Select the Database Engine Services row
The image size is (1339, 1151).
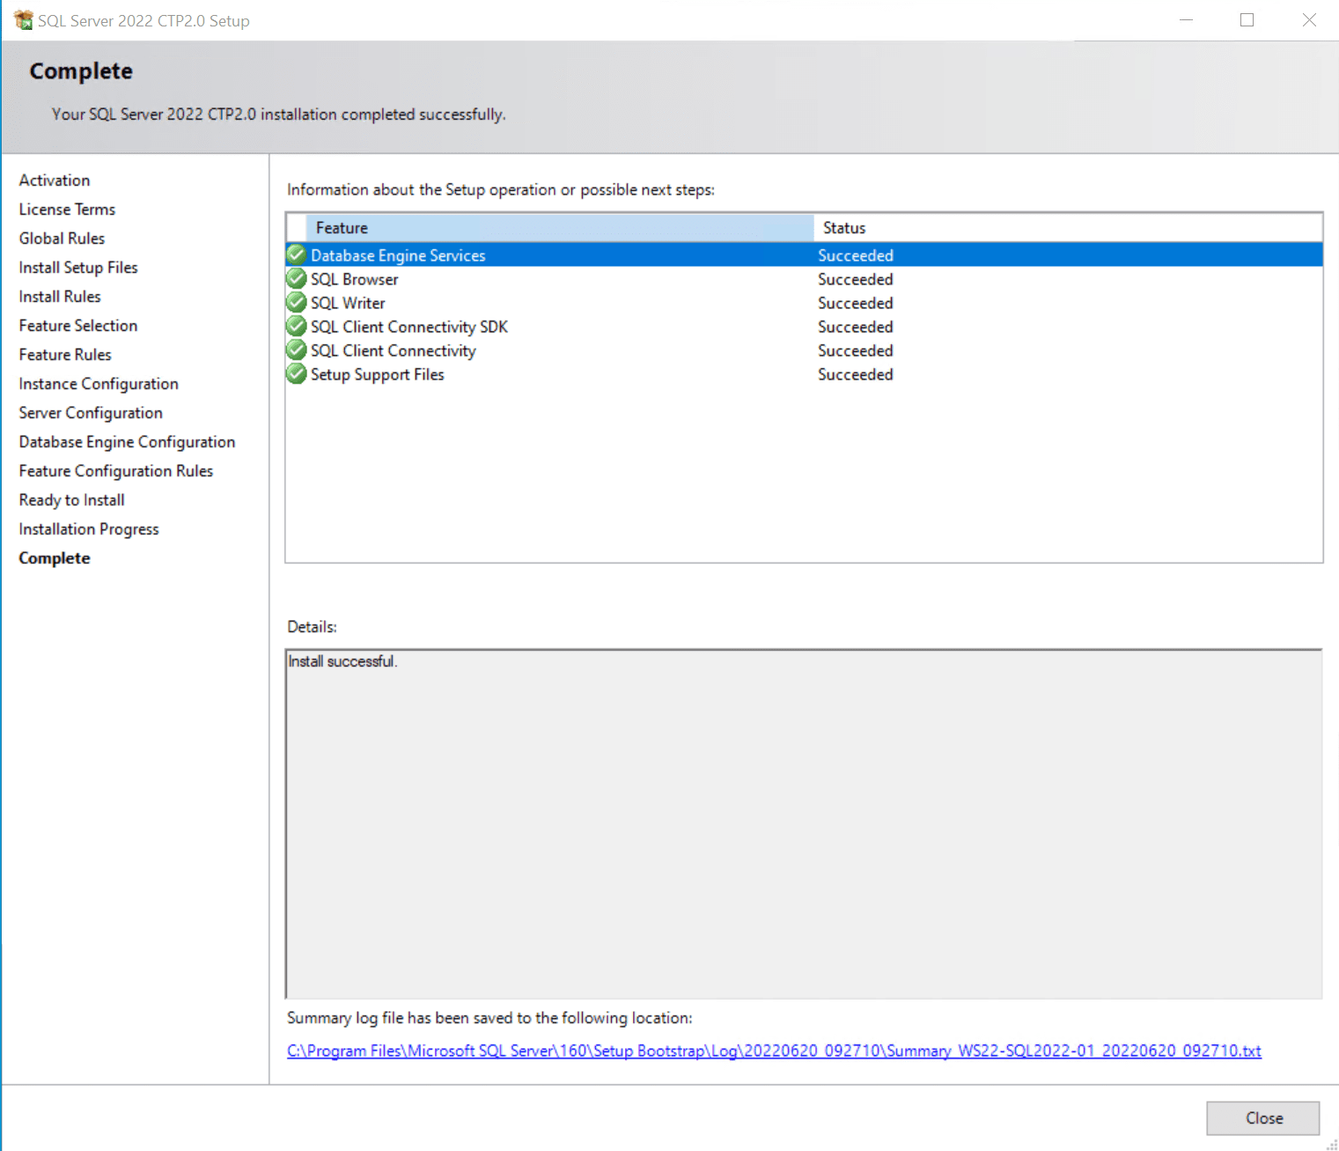[x=804, y=255]
